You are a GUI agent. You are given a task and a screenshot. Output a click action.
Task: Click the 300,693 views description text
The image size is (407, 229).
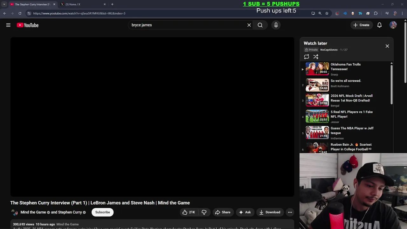point(24,224)
